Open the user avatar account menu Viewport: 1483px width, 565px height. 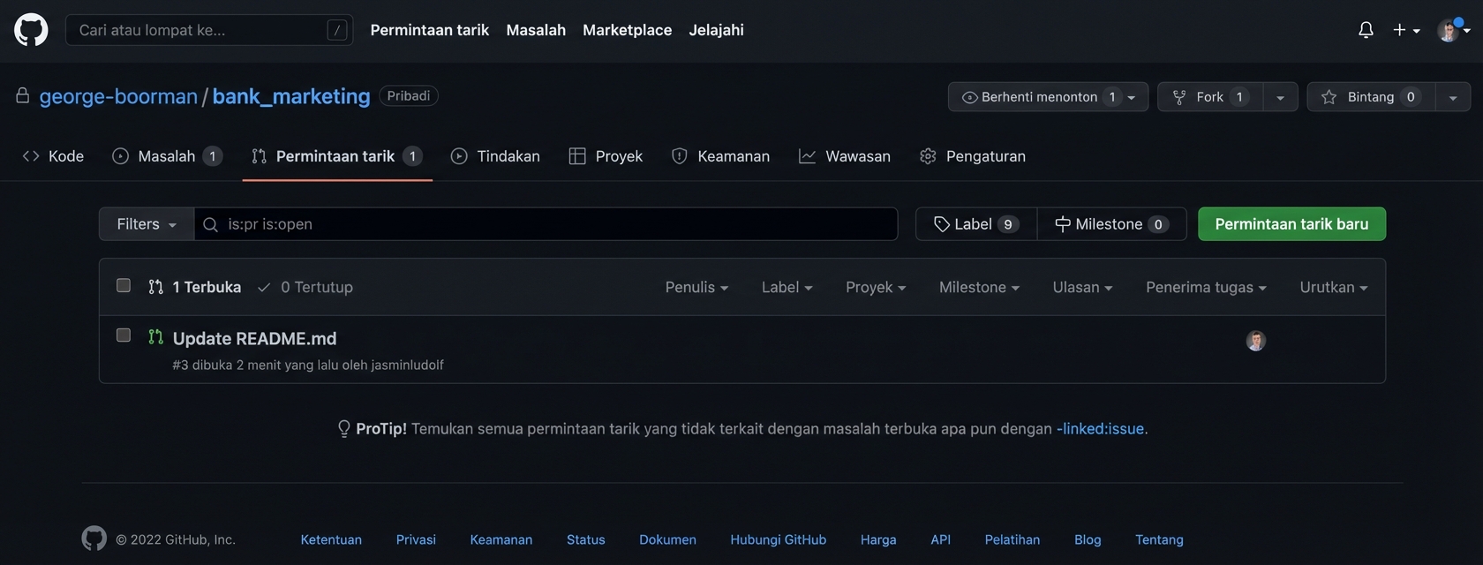click(x=1453, y=30)
